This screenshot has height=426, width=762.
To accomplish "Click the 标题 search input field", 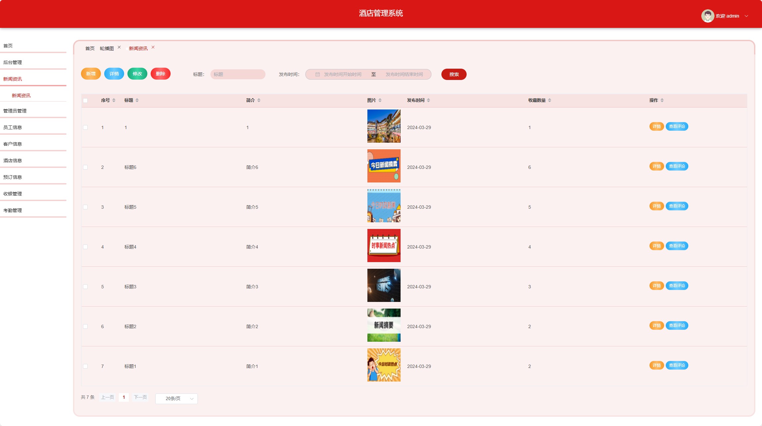I will pos(238,74).
